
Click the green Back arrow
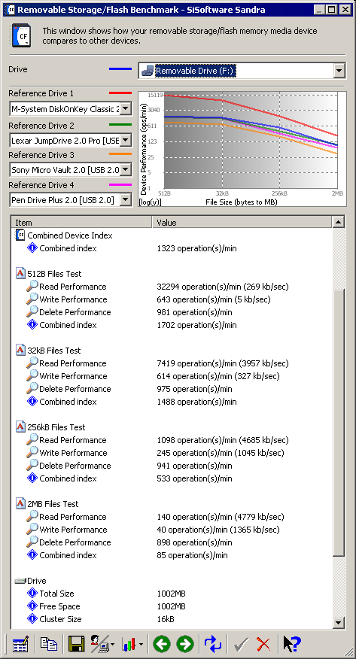(x=162, y=644)
